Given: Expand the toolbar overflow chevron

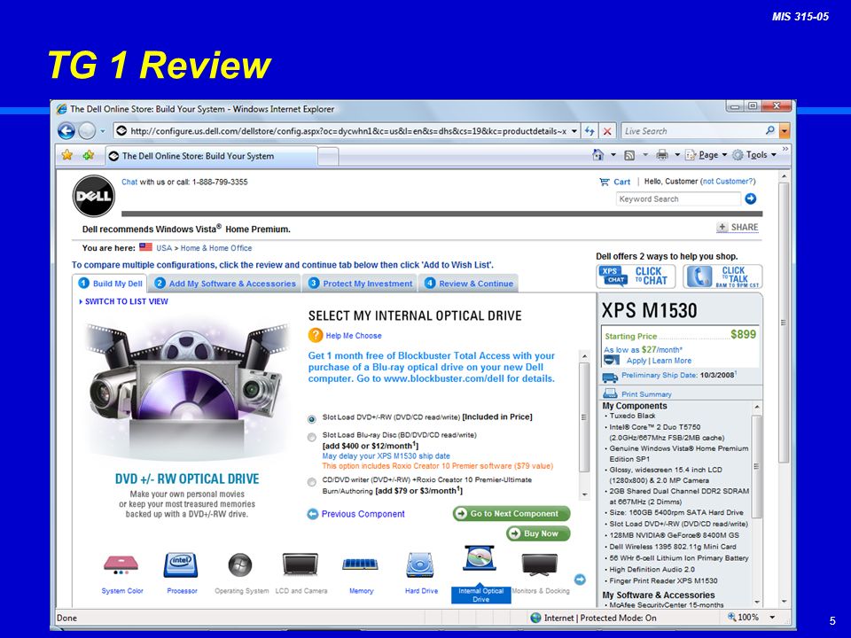Looking at the screenshot, I should 785,148.
